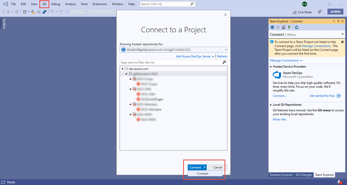Image resolution: width=347 pixels, height=185 pixels.
Task: Go back in Team Explorer
Action: [x=272, y=27]
